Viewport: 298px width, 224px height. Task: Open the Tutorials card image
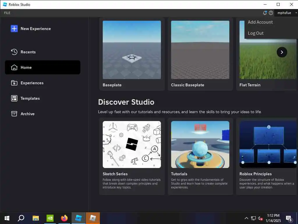coord(200,144)
